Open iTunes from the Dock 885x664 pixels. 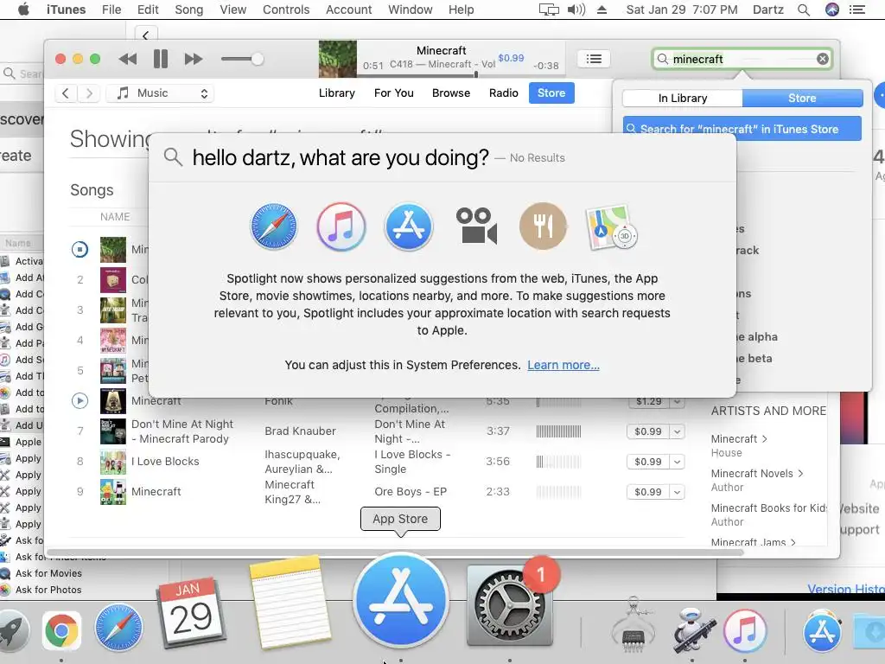point(745,629)
